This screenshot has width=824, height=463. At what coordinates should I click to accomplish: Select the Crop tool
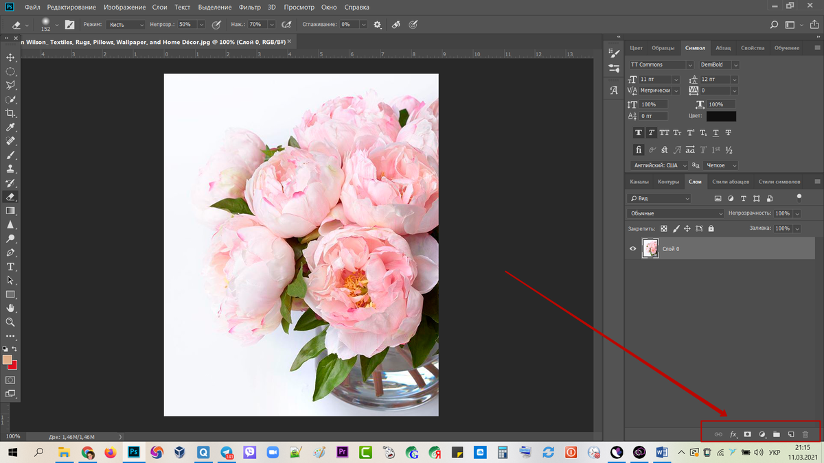point(10,113)
